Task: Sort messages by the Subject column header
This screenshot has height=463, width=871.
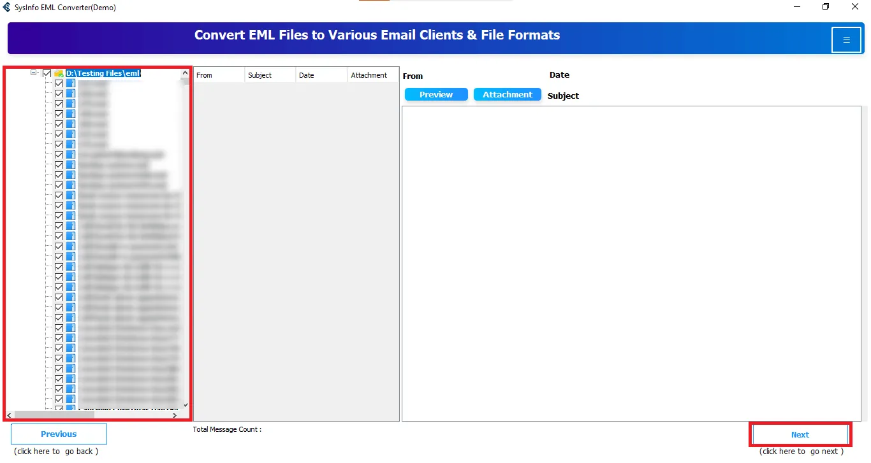Action: [x=270, y=75]
